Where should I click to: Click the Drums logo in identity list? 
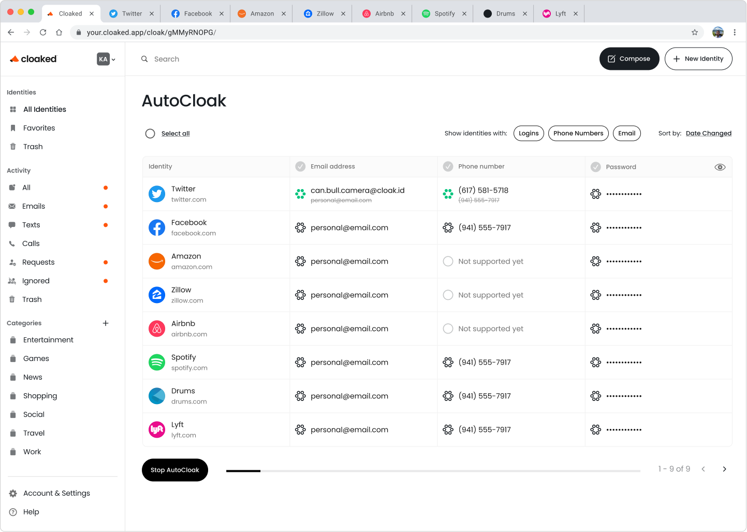(157, 396)
